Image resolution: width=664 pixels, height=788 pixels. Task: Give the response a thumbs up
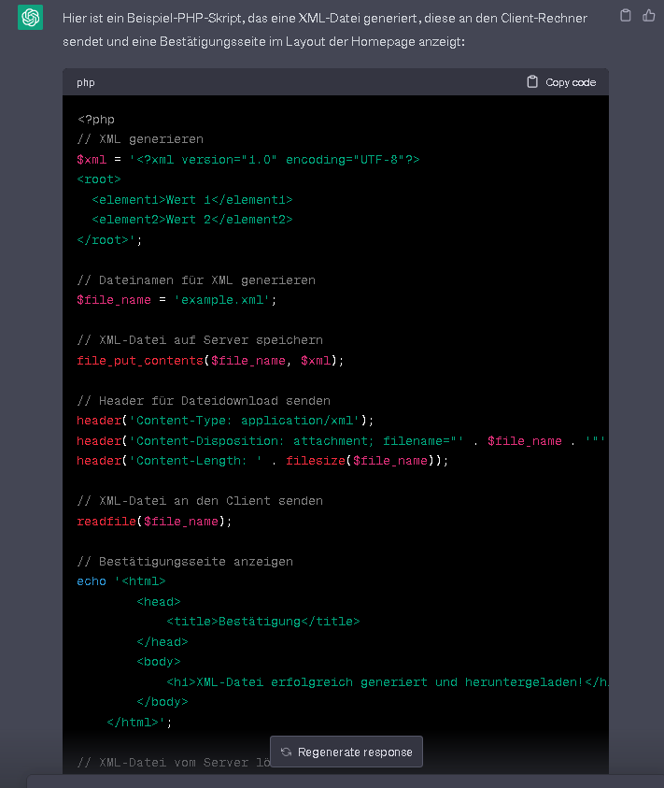point(649,15)
